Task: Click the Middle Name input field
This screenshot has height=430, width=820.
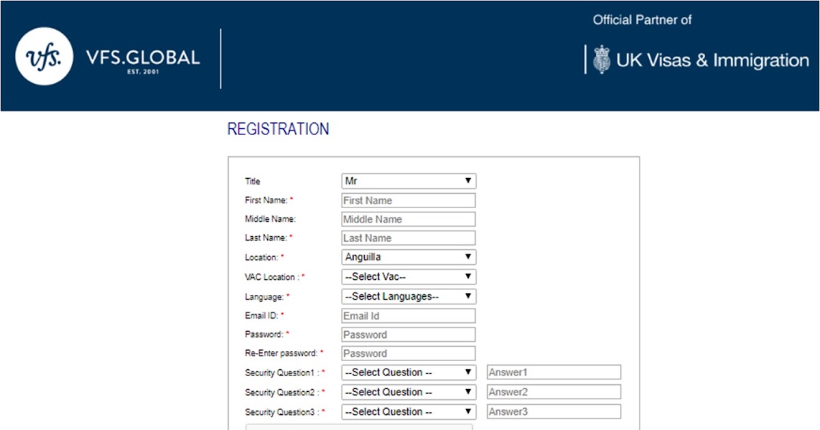Action: coord(408,219)
